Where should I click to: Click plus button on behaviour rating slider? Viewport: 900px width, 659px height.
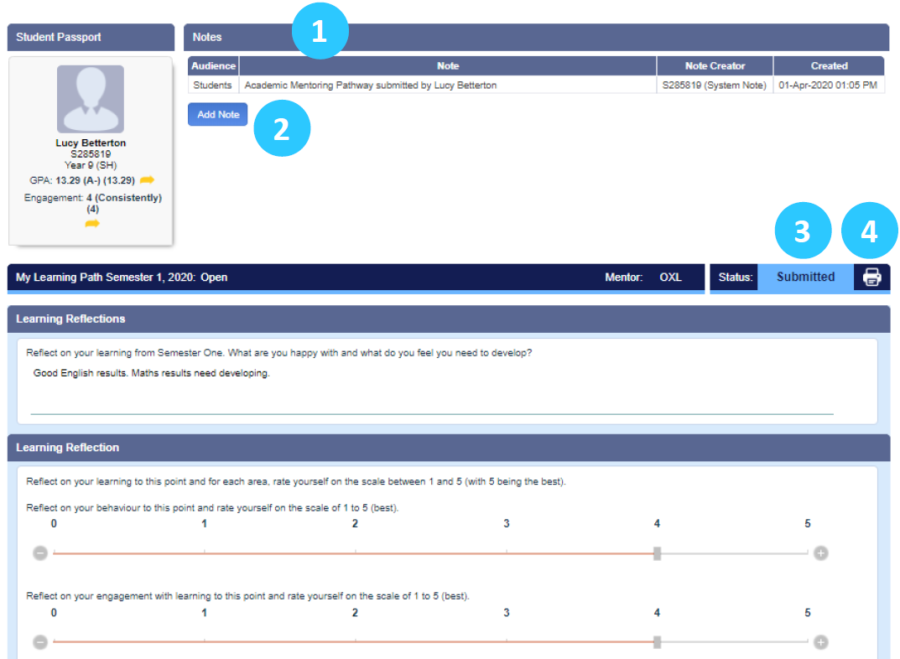click(821, 553)
